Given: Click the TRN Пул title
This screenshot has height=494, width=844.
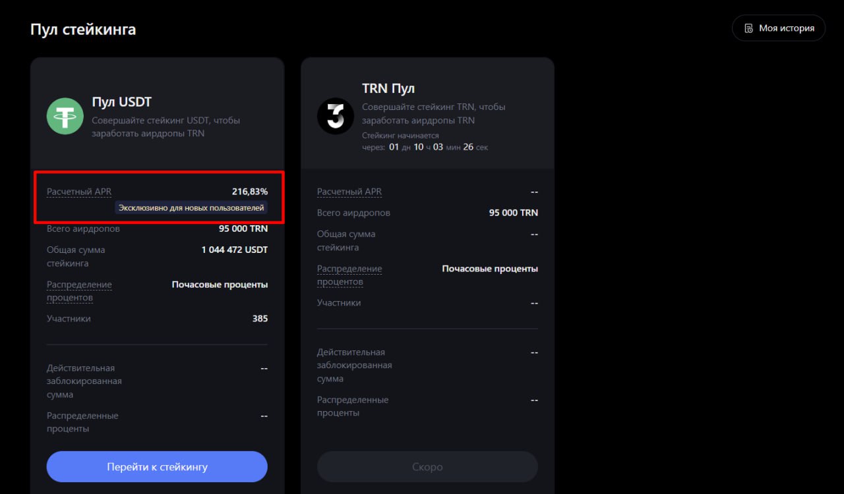Looking at the screenshot, I should [388, 88].
